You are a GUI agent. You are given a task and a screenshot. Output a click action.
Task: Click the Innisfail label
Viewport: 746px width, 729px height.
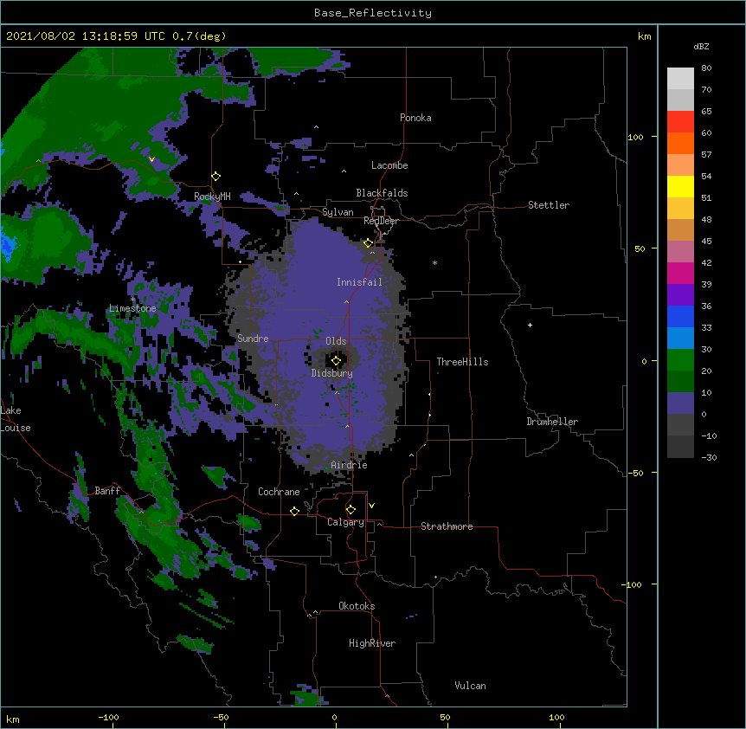point(359,282)
